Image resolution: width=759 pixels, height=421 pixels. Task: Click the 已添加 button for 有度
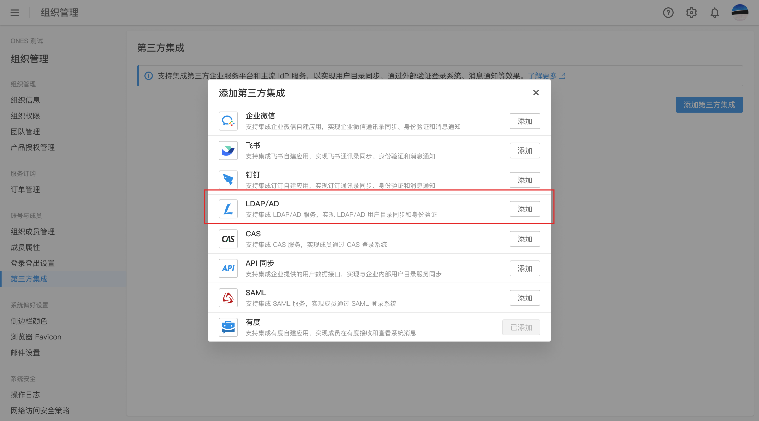pos(521,327)
